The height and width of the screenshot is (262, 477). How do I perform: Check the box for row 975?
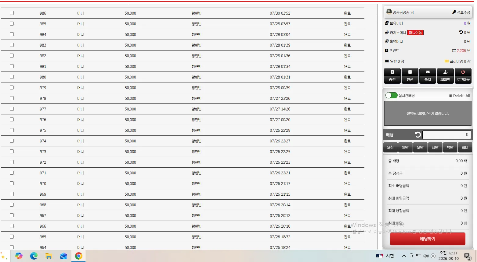click(12, 130)
